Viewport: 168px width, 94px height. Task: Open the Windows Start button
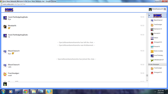[3, 92]
